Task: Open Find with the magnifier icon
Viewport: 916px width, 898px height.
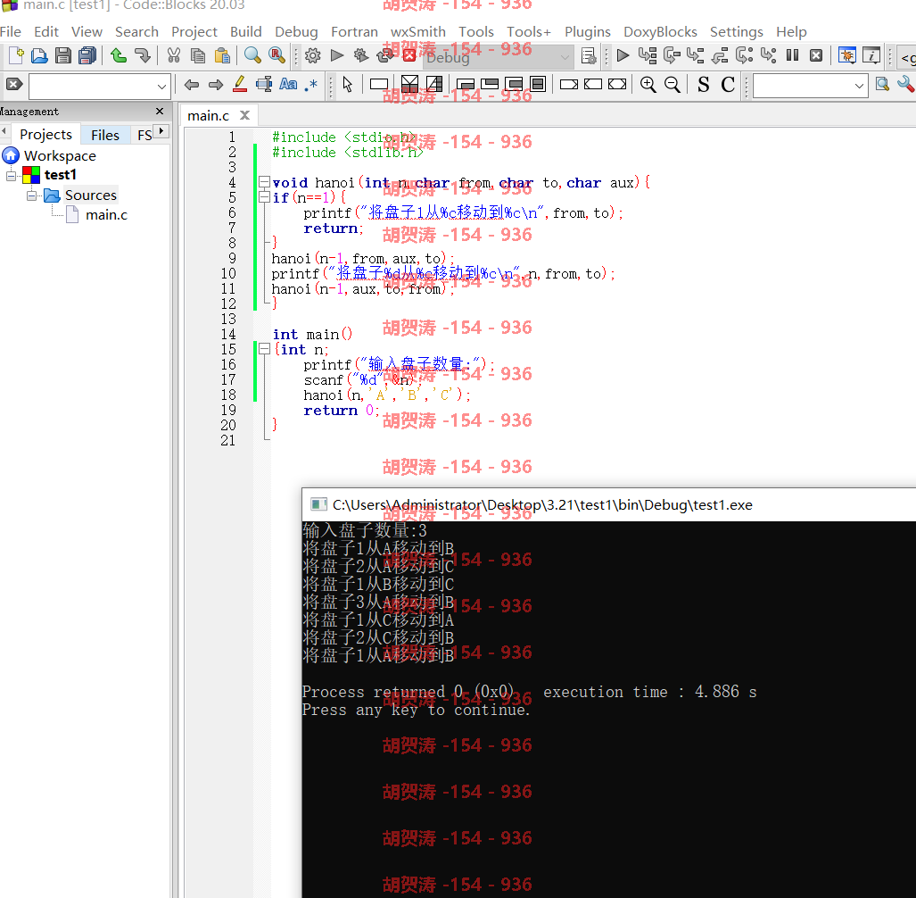Action: [252, 56]
